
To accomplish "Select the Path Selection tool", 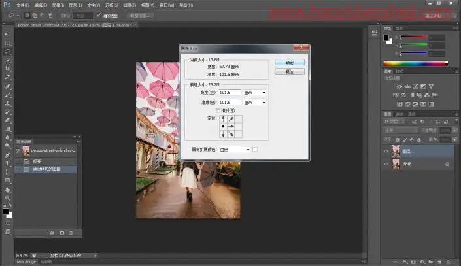I will click(x=7, y=172).
